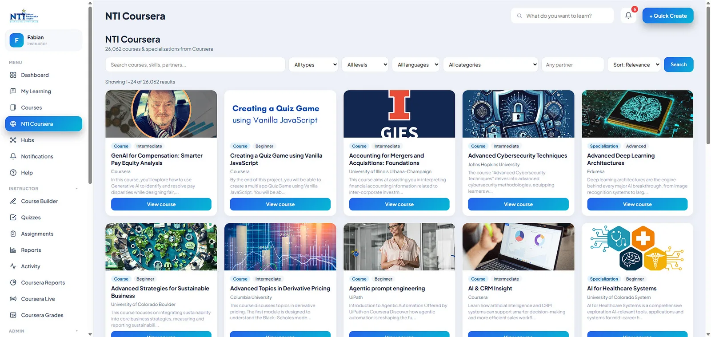
Task: Click the Advanced Deep Learning chip thumbnail
Action: click(x=637, y=114)
